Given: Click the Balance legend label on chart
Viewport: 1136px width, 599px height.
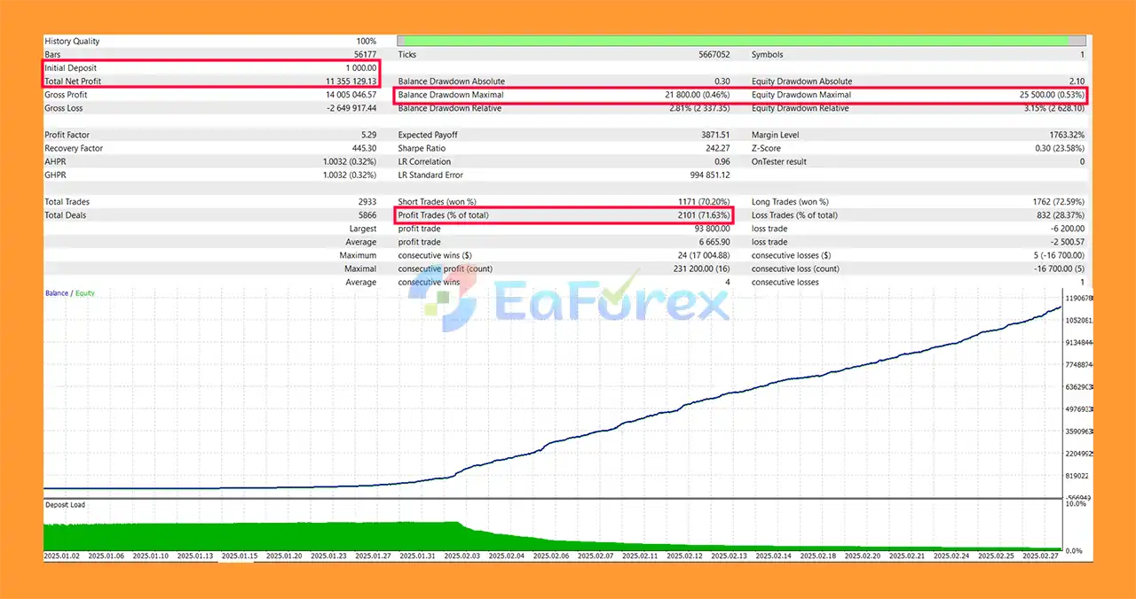Looking at the screenshot, I should tap(57, 293).
